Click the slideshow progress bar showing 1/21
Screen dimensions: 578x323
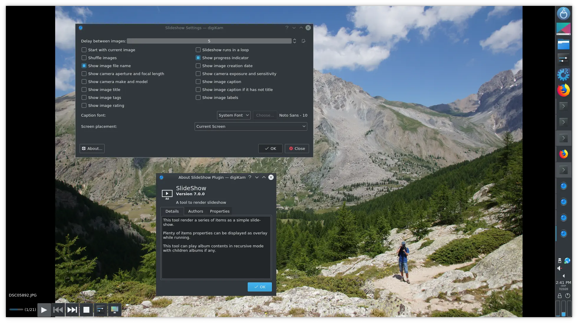click(x=16, y=309)
